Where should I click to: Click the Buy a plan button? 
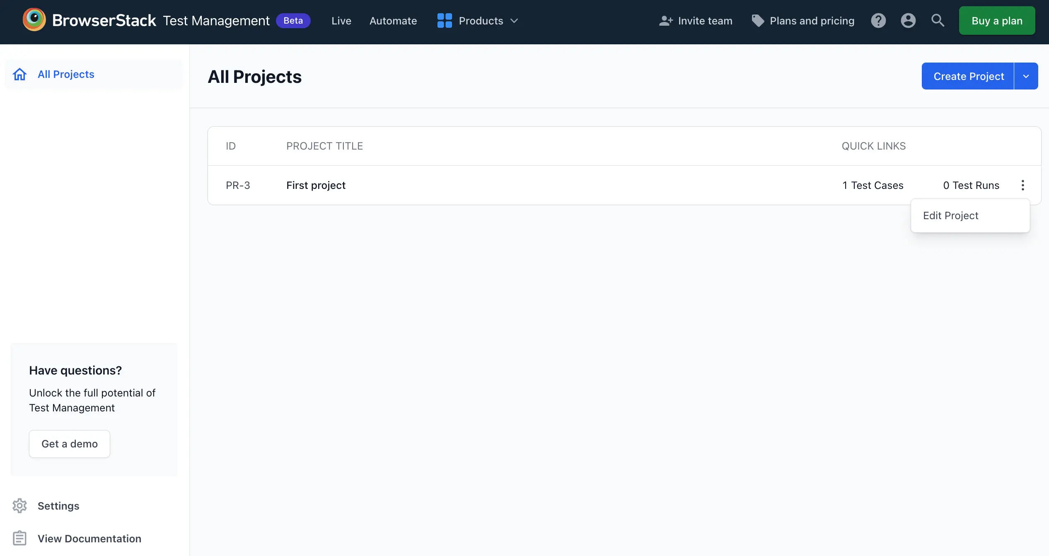997,20
